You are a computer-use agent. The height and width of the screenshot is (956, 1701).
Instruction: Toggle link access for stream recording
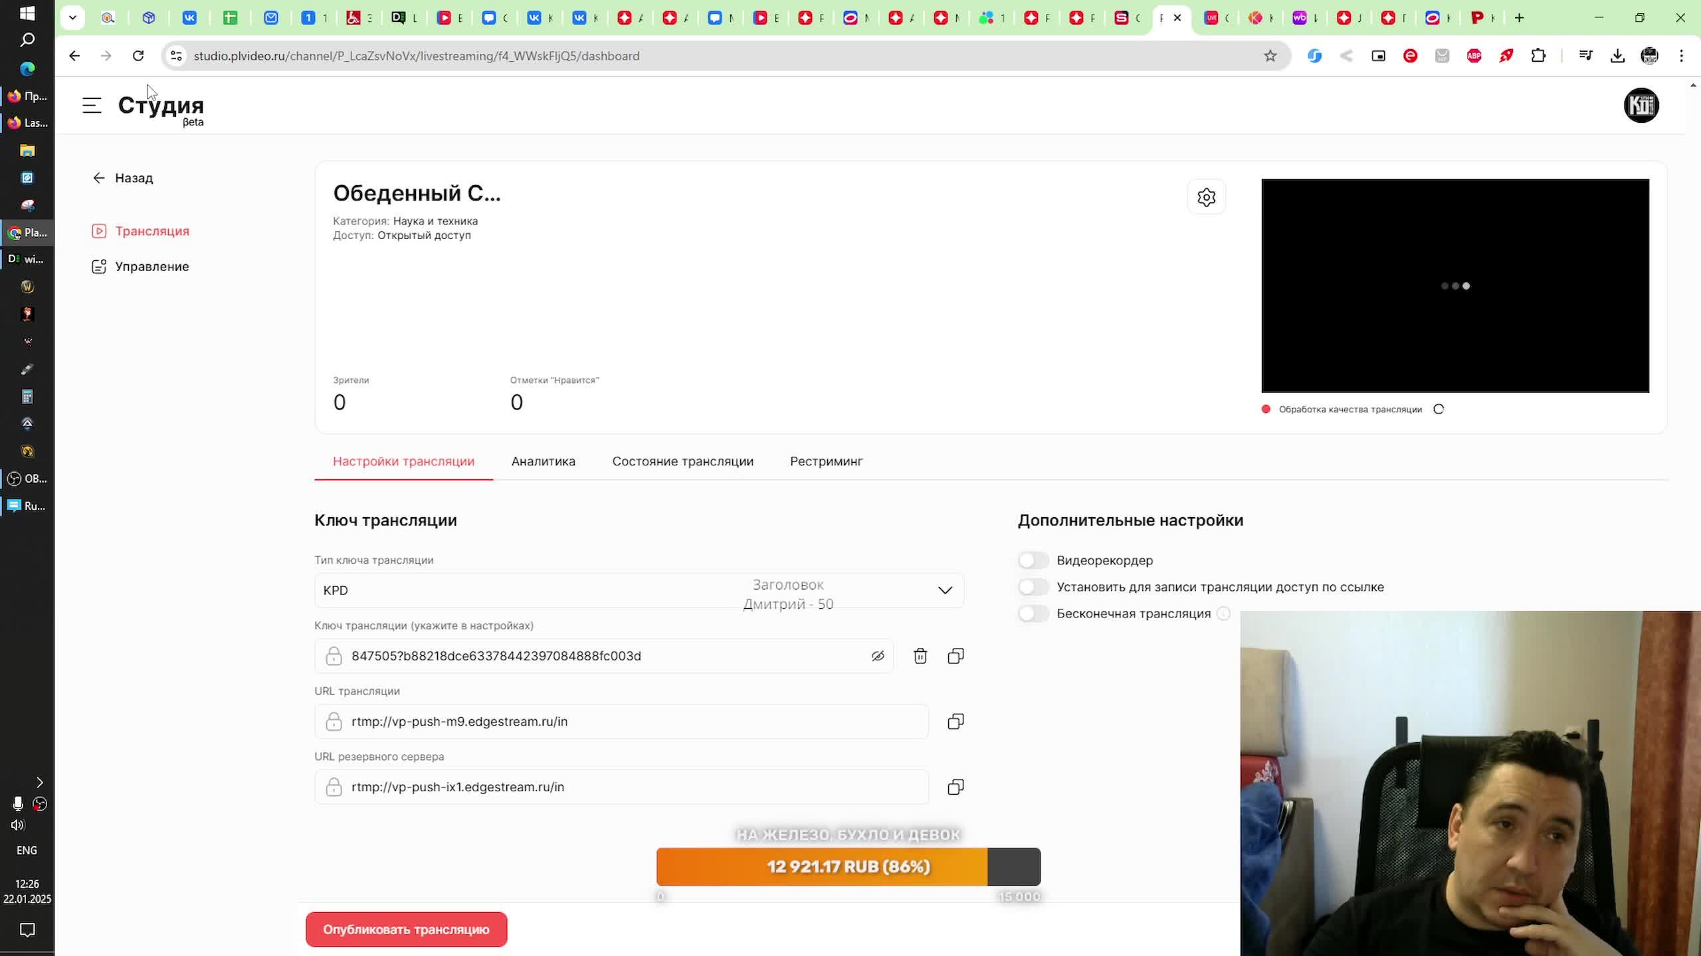click(x=1033, y=587)
